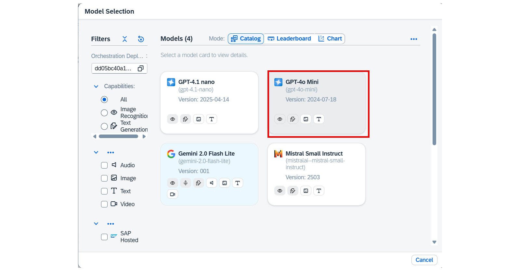Switch to Chart mode

pyautogui.click(x=330, y=39)
